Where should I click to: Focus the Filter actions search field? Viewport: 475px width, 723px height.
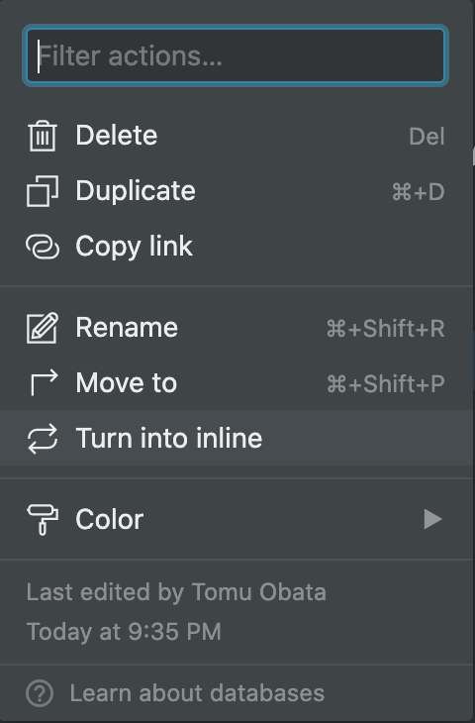click(236, 55)
